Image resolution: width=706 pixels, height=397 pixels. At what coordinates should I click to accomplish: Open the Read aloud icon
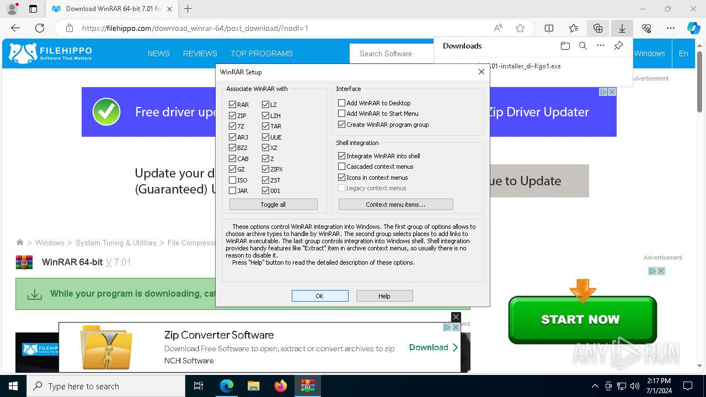[x=498, y=28]
